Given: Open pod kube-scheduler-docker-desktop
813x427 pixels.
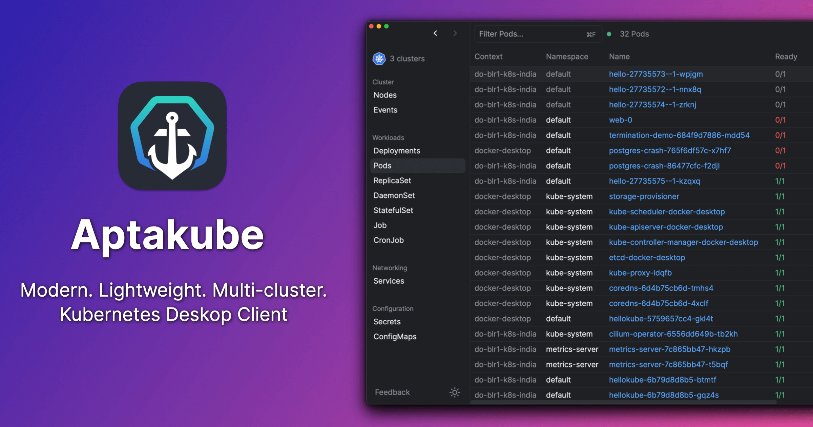Looking at the screenshot, I should (x=667, y=212).
